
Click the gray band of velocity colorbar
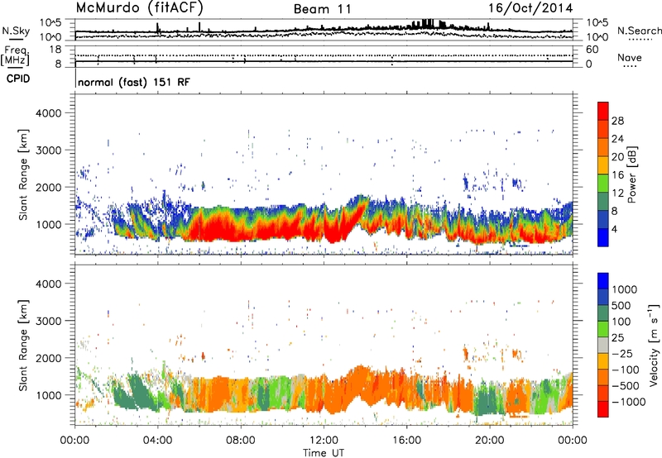pyautogui.click(x=603, y=345)
